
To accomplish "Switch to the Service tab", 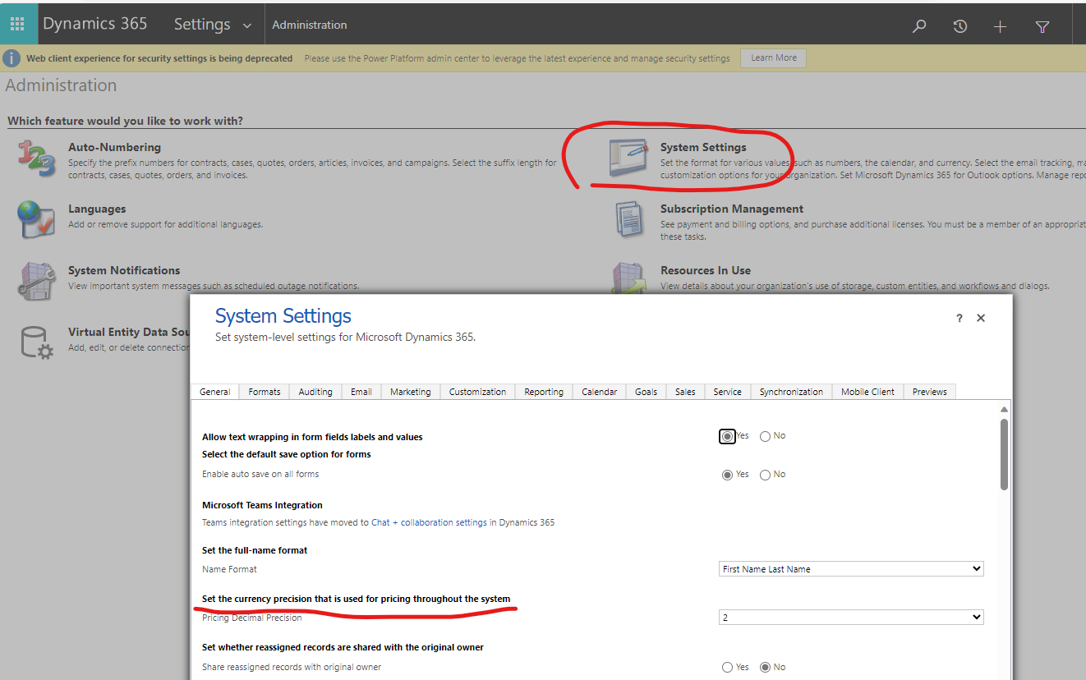I will [x=728, y=392].
